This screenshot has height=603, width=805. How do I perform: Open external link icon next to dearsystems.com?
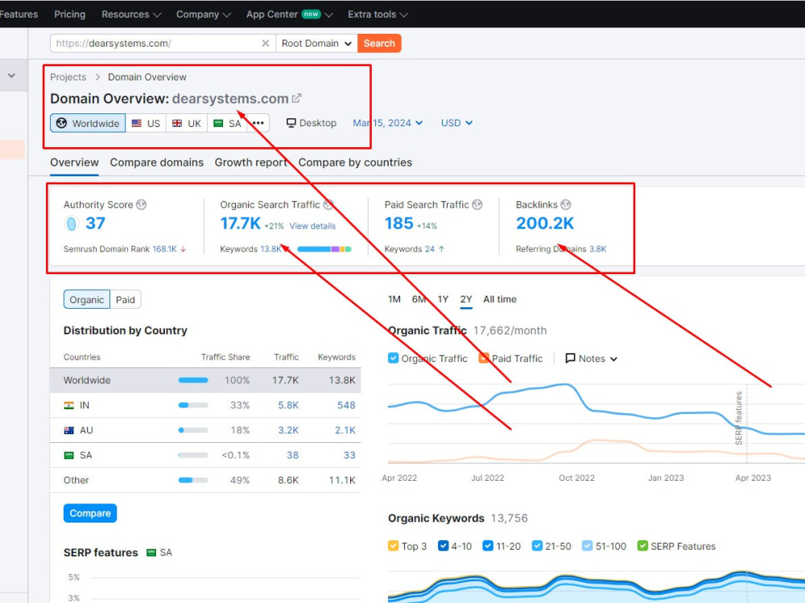297,98
